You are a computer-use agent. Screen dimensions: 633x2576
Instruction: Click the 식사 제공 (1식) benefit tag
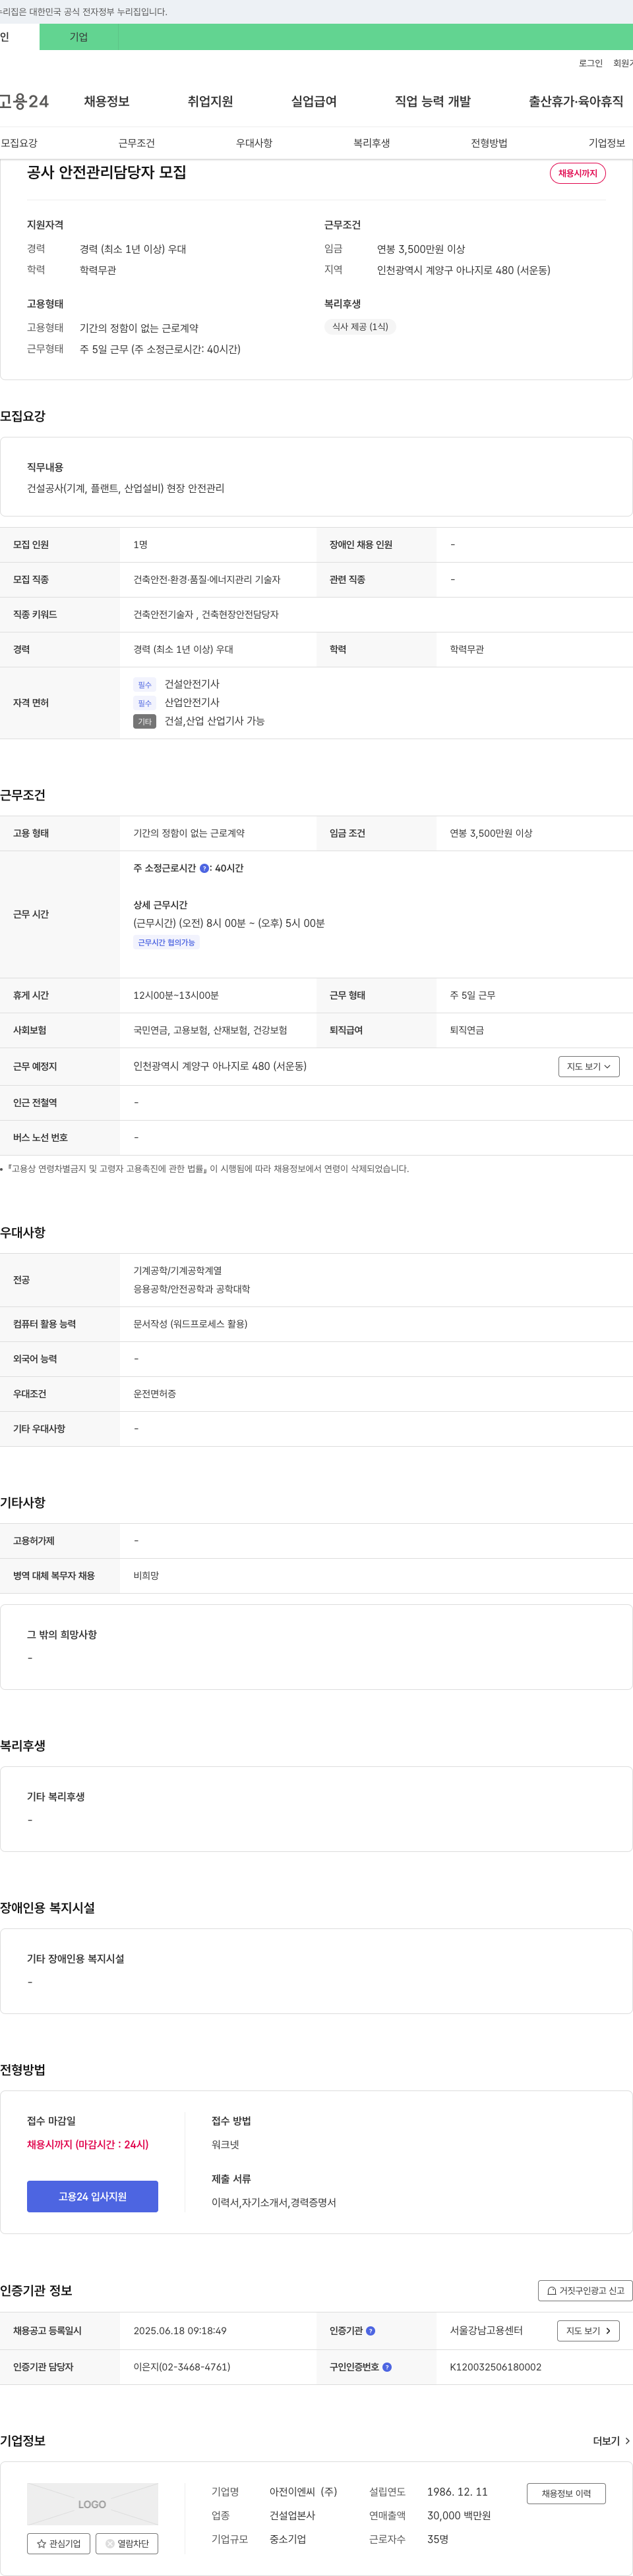361,327
